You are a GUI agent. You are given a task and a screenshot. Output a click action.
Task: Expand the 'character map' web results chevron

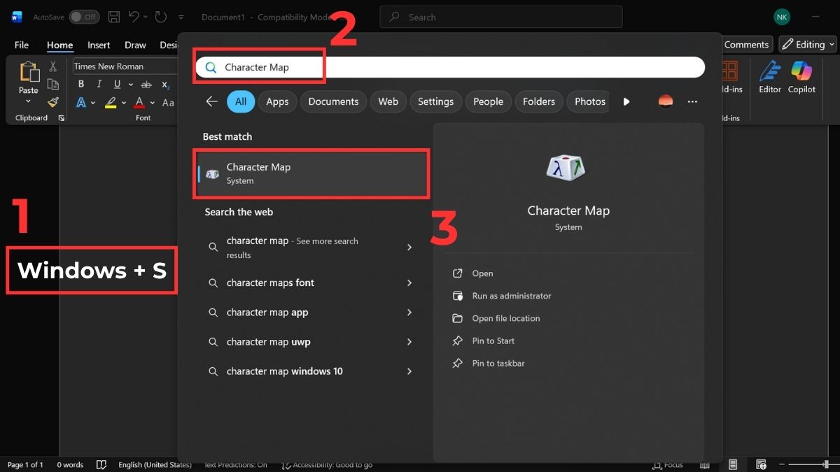tap(409, 248)
